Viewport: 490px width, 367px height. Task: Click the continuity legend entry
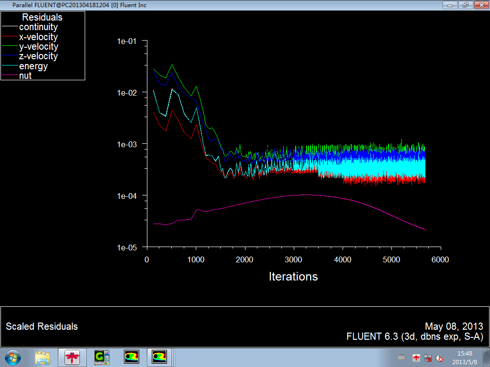coord(38,27)
